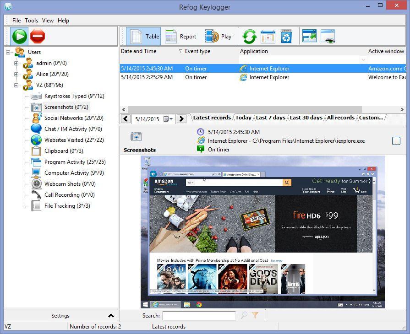Go to next day with right arrow
This screenshot has width=410, height=334.
pyautogui.click(x=181, y=119)
